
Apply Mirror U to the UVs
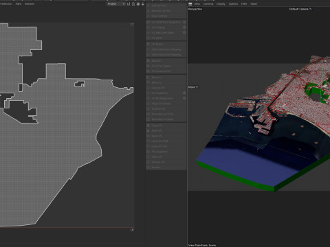point(166,78)
